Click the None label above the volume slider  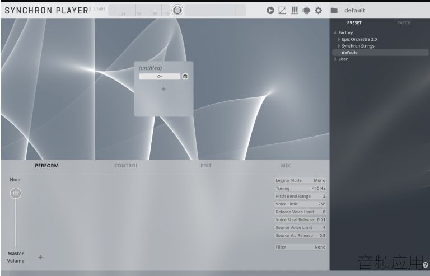(16, 180)
